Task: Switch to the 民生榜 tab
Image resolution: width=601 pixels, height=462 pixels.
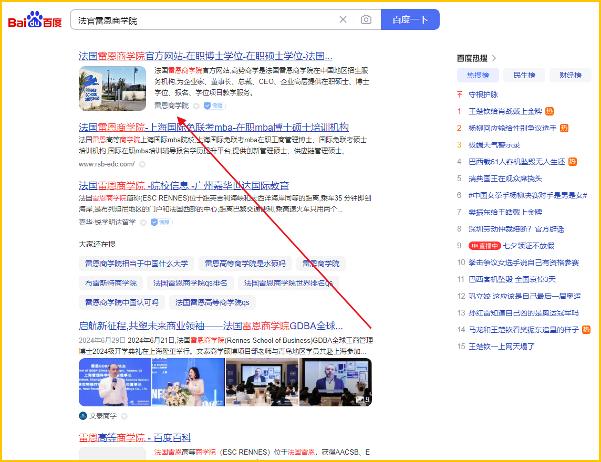Action: coord(524,75)
